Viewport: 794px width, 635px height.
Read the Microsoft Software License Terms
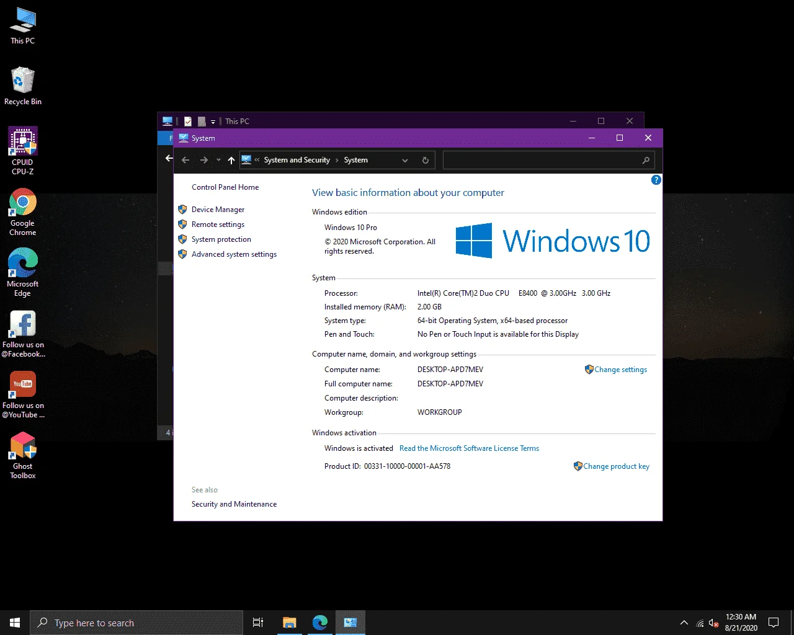[469, 448]
